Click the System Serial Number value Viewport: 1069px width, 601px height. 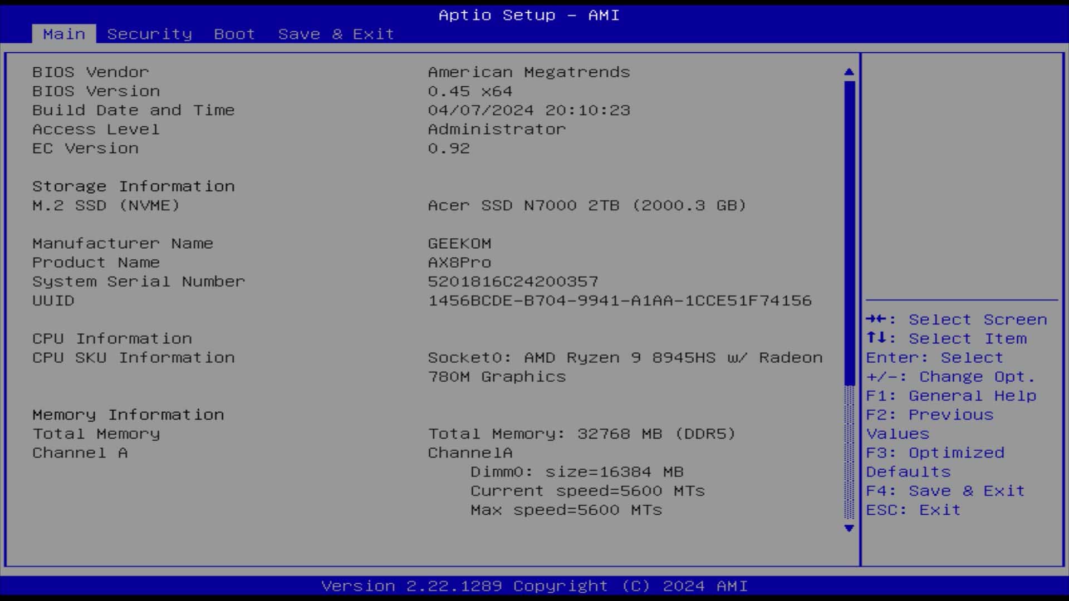[x=513, y=282]
